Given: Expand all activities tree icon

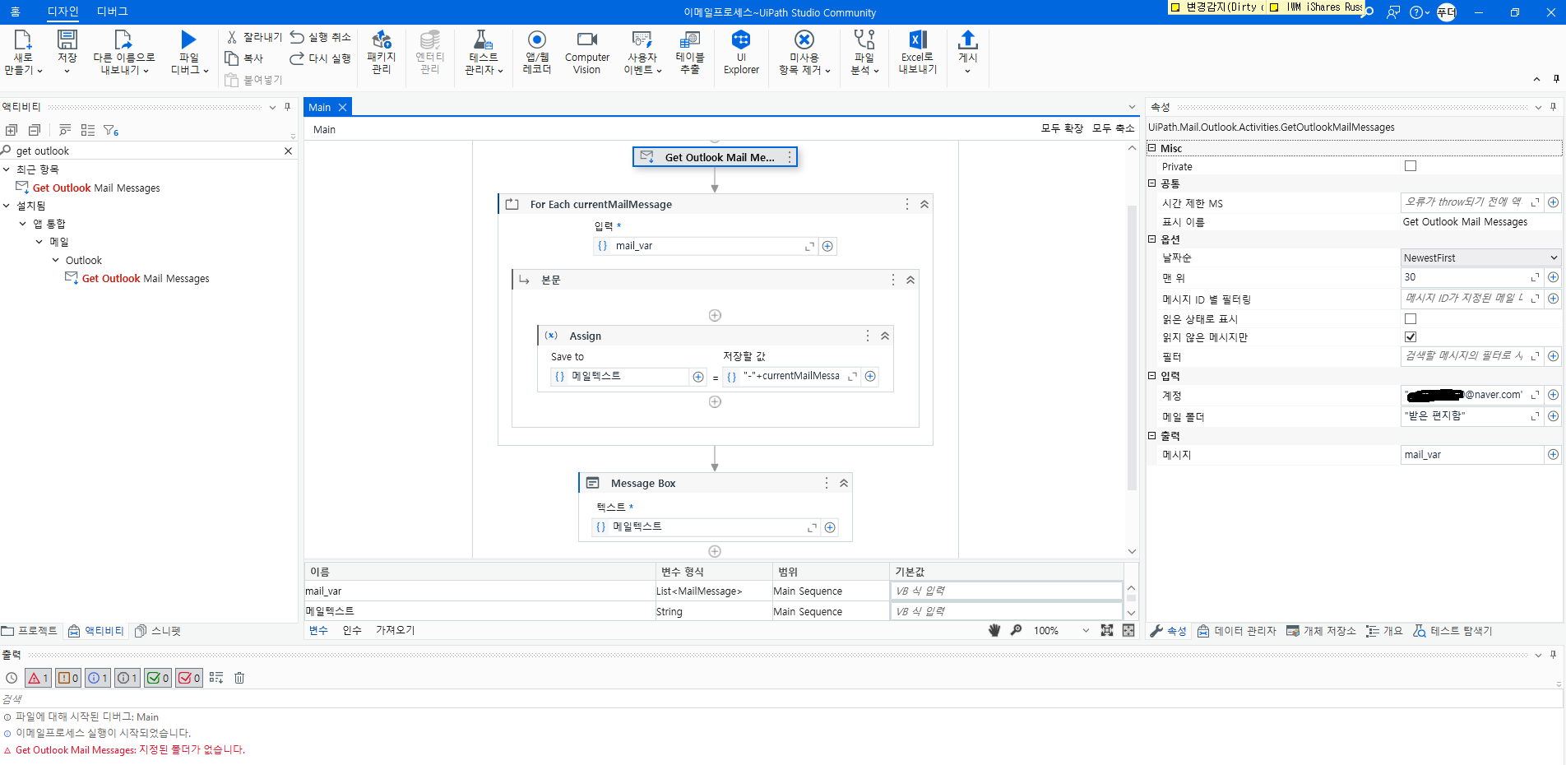Looking at the screenshot, I should pyautogui.click(x=12, y=130).
